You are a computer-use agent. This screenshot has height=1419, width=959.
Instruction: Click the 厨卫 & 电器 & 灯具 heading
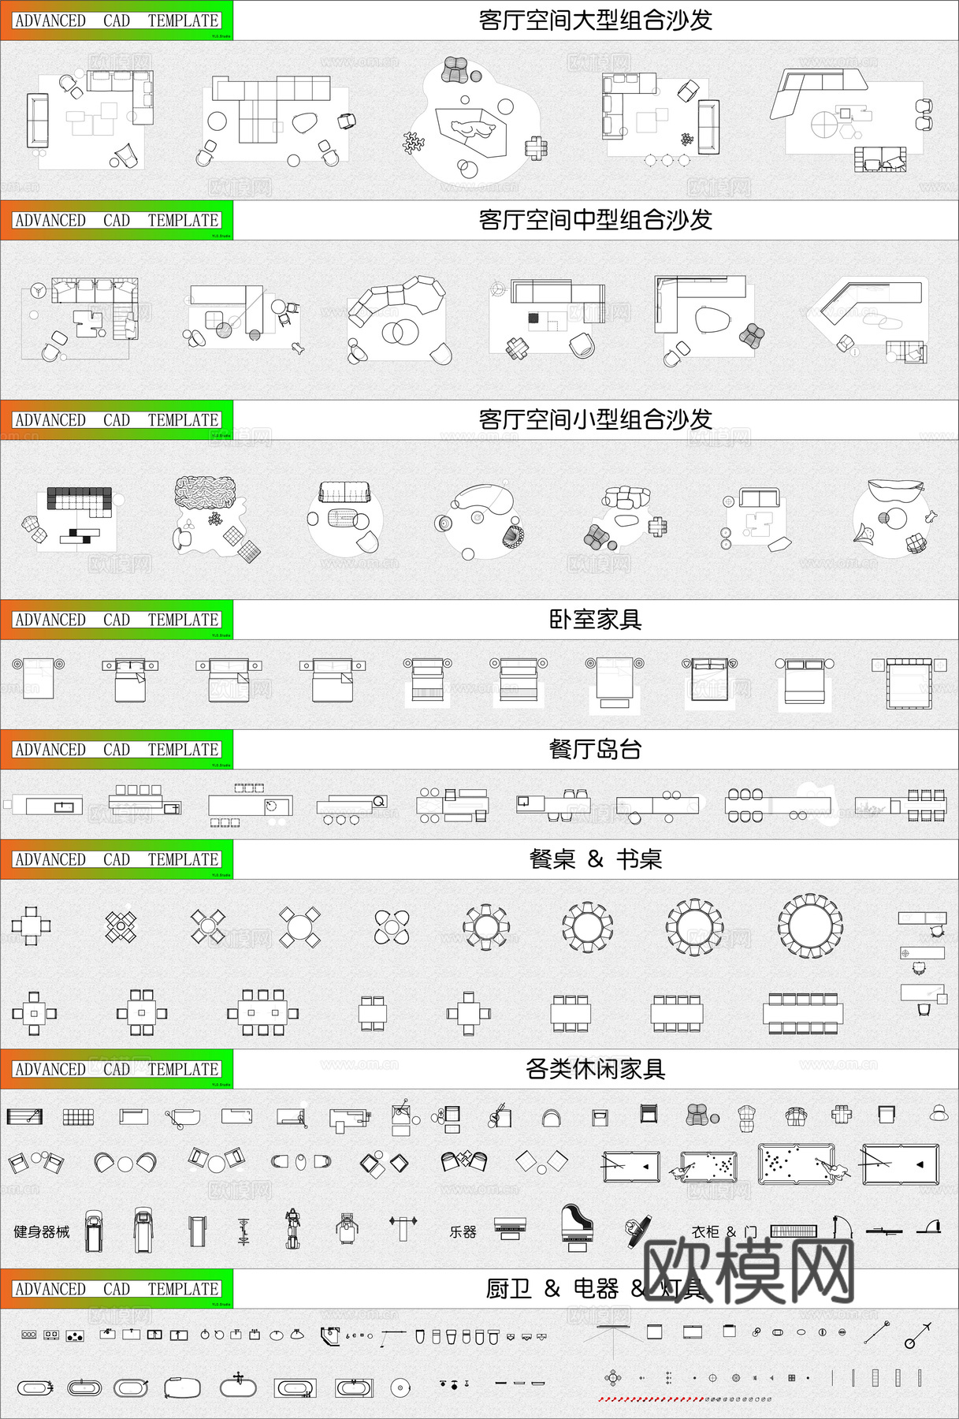(x=595, y=1289)
